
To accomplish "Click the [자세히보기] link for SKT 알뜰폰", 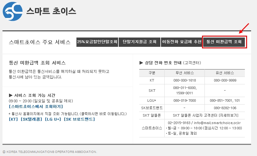I will coord(228,115).
